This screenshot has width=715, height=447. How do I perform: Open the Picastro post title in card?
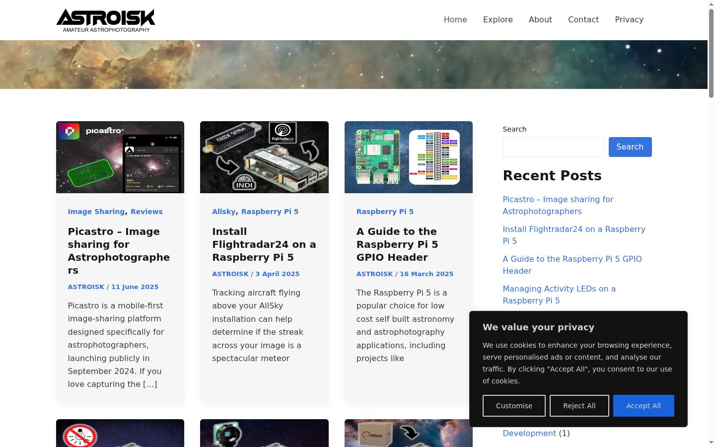click(119, 251)
